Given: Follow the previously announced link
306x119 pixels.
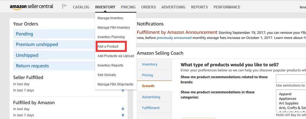Looking at the screenshot, I should tap(174, 38).
